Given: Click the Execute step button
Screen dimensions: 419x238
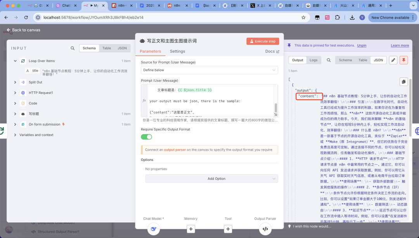Looking at the screenshot, I should click(x=263, y=41).
